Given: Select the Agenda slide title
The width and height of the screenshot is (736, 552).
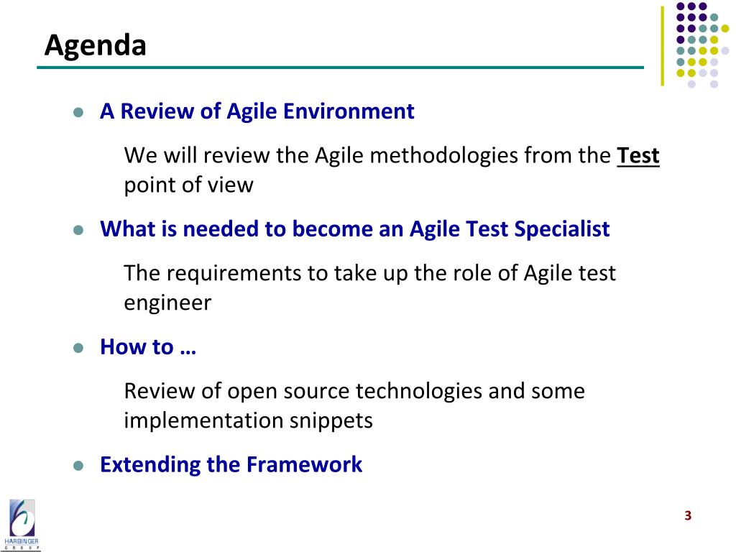Looking at the screenshot, I should pyautogui.click(x=96, y=46).
